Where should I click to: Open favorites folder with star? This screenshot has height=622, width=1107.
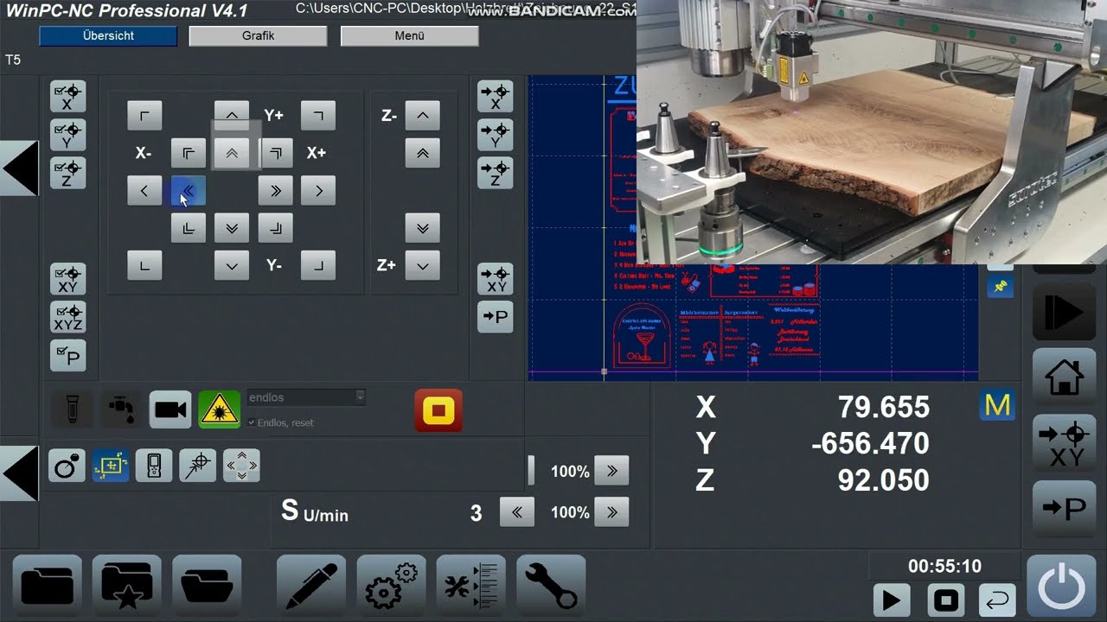coord(127,586)
